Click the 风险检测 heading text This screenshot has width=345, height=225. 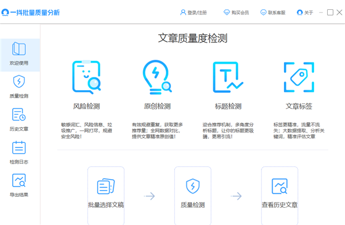86,106
